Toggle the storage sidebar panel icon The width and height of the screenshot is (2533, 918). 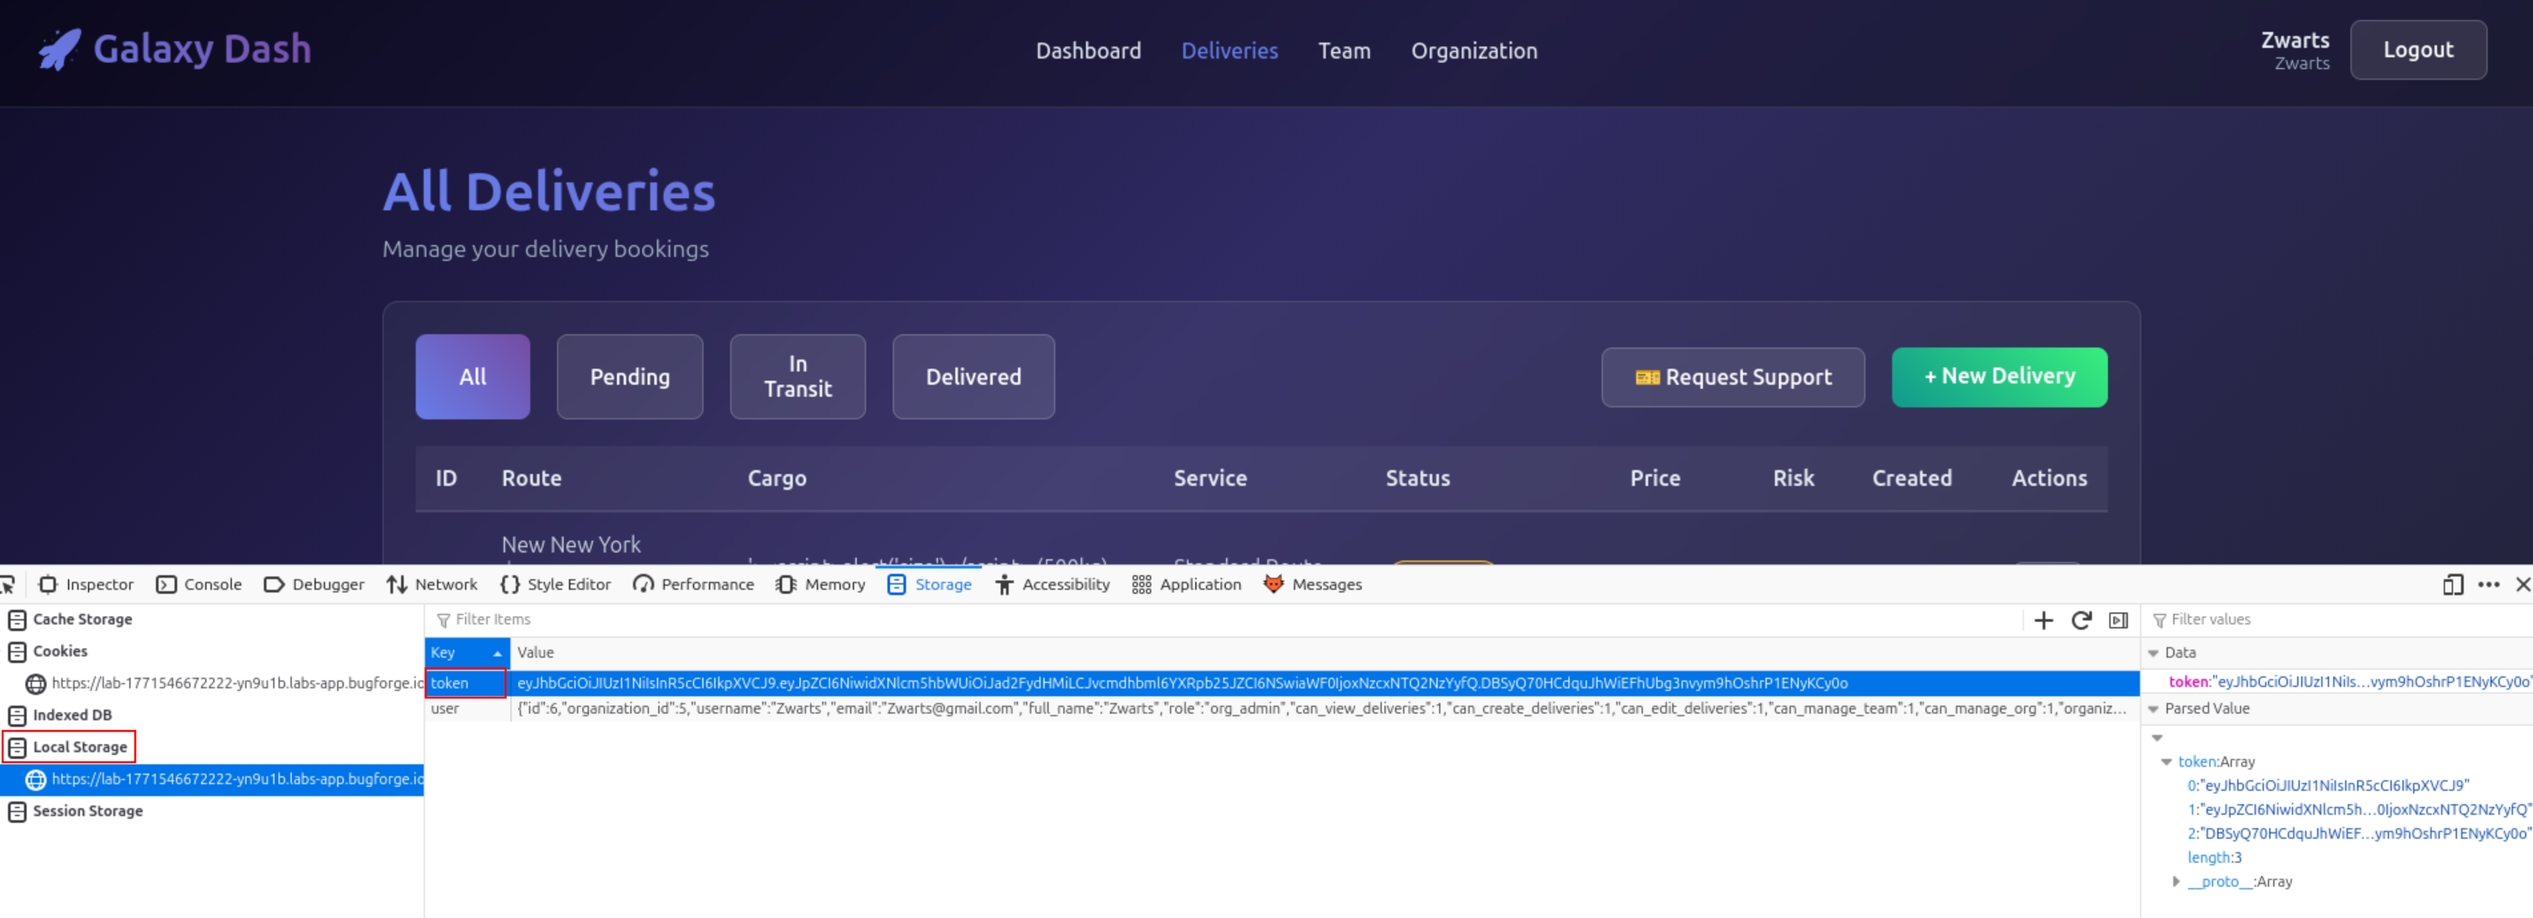click(x=2118, y=620)
